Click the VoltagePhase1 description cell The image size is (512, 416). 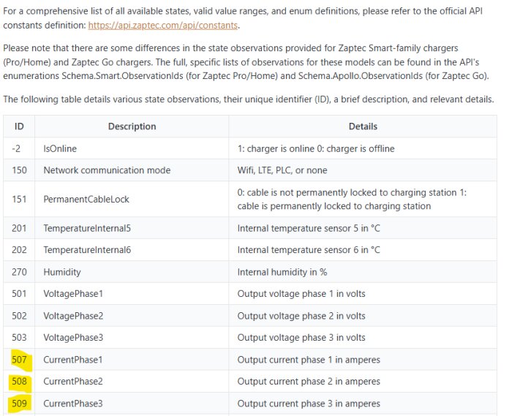(132, 294)
